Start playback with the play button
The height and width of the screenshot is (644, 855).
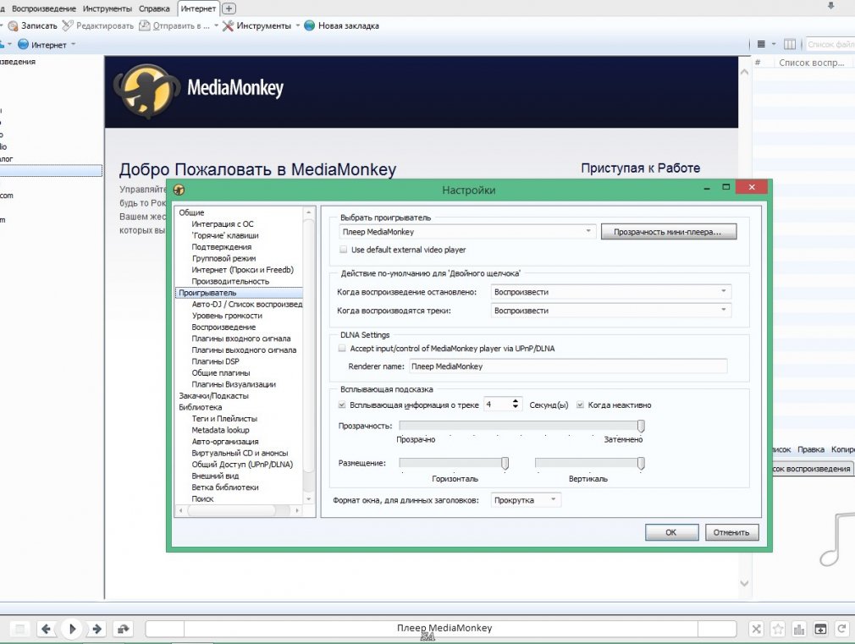pos(72,629)
